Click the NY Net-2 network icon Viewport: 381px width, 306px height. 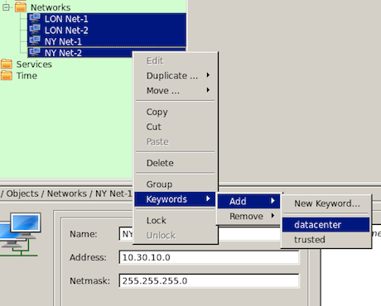[35, 52]
